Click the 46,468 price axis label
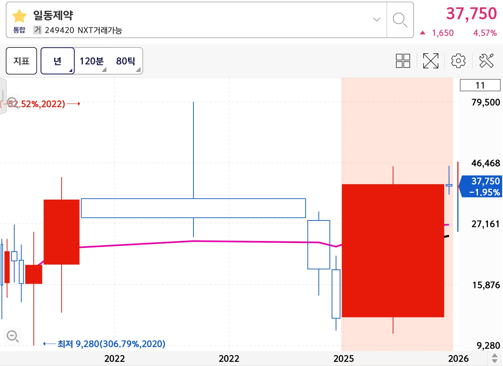The height and width of the screenshot is (366, 503). [486, 163]
